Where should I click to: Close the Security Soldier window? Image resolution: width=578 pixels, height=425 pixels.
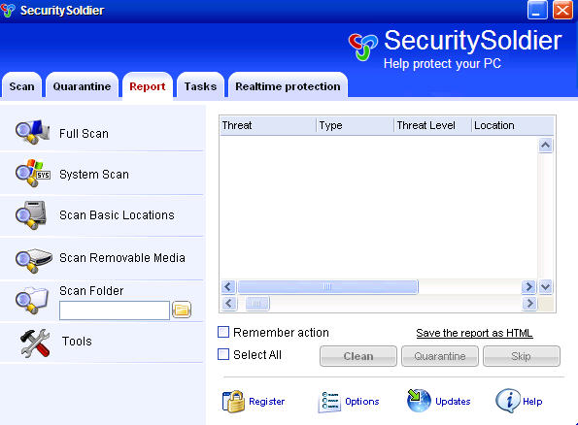coord(562,10)
